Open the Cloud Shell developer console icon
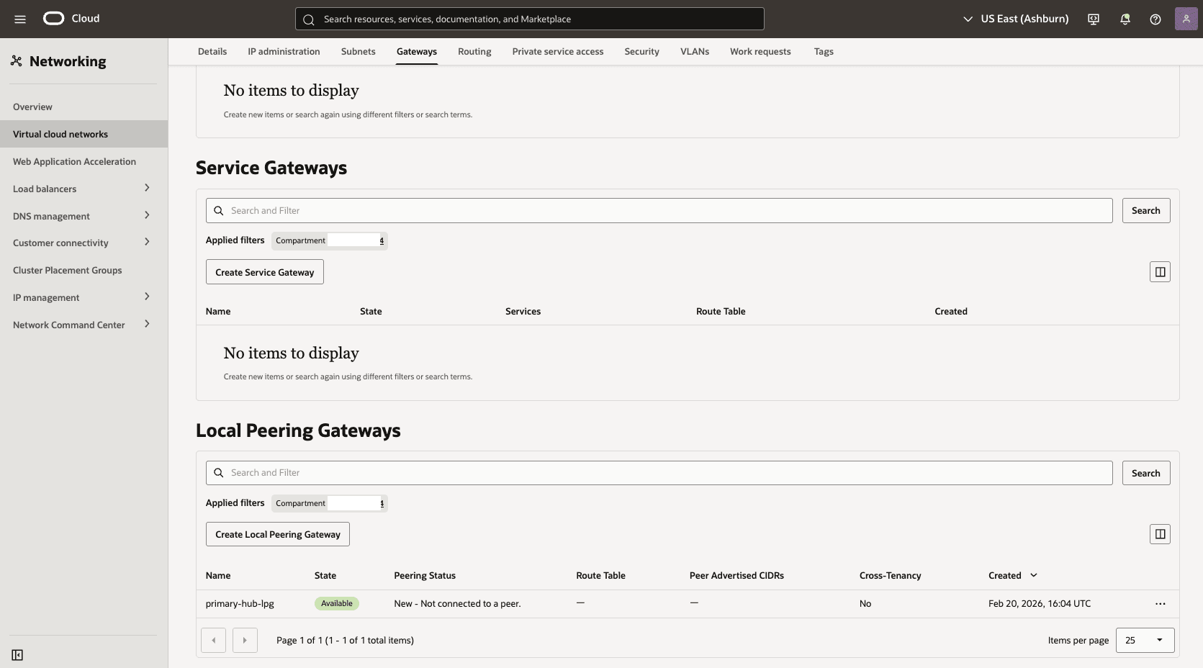This screenshot has width=1203, height=668. tap(1093, 19)
